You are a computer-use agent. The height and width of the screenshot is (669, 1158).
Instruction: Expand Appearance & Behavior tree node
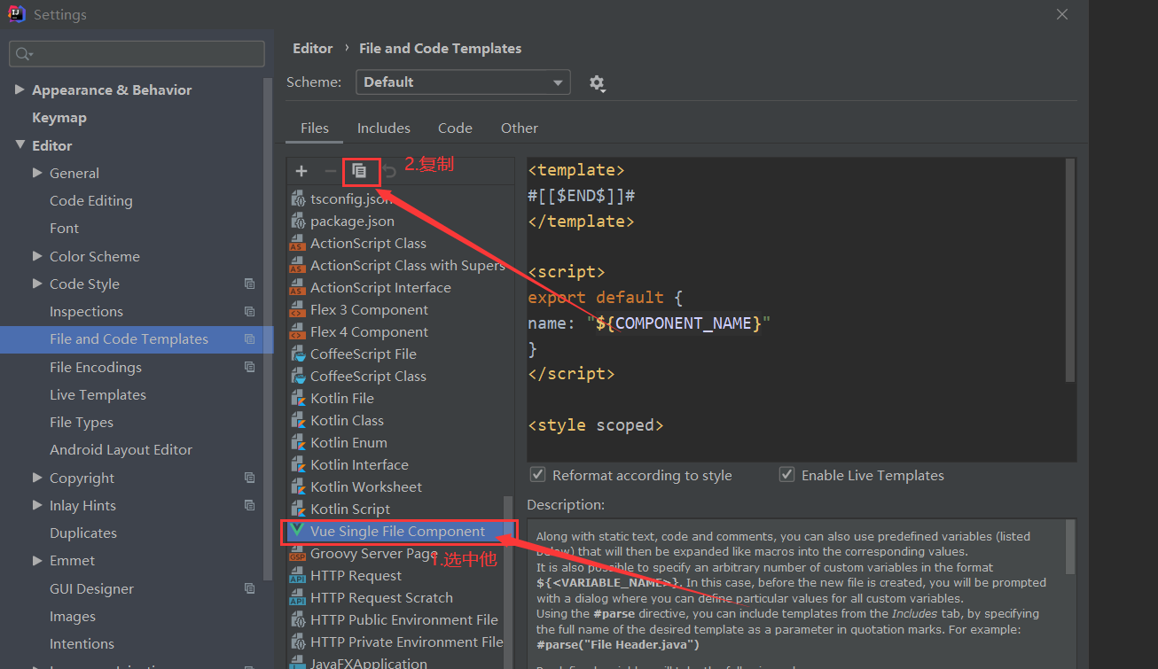(20, 89)
